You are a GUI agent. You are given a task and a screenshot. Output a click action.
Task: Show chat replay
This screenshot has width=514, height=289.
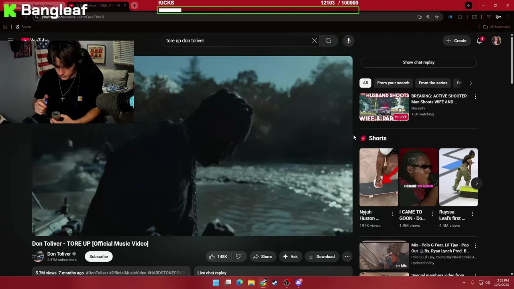coord(418,62)
